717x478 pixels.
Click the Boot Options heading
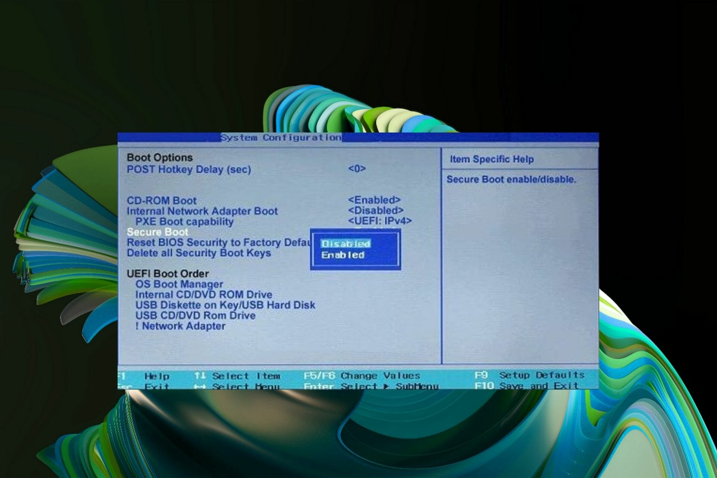point(160,158)
